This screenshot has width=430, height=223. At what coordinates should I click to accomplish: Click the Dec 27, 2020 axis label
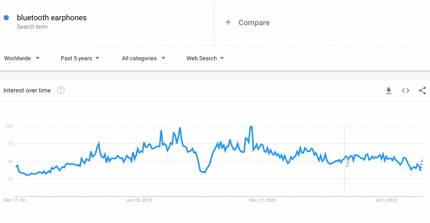263,200
